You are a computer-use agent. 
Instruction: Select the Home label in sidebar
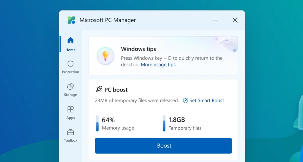coord(70,50)
